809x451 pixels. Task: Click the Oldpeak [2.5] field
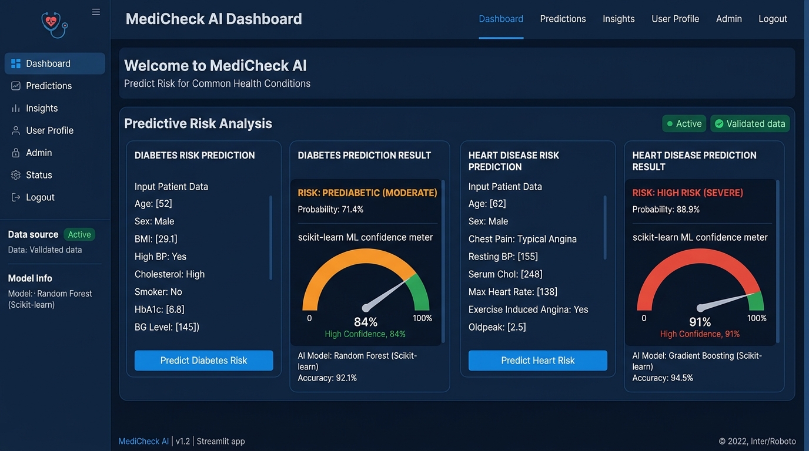click(497, 327)
